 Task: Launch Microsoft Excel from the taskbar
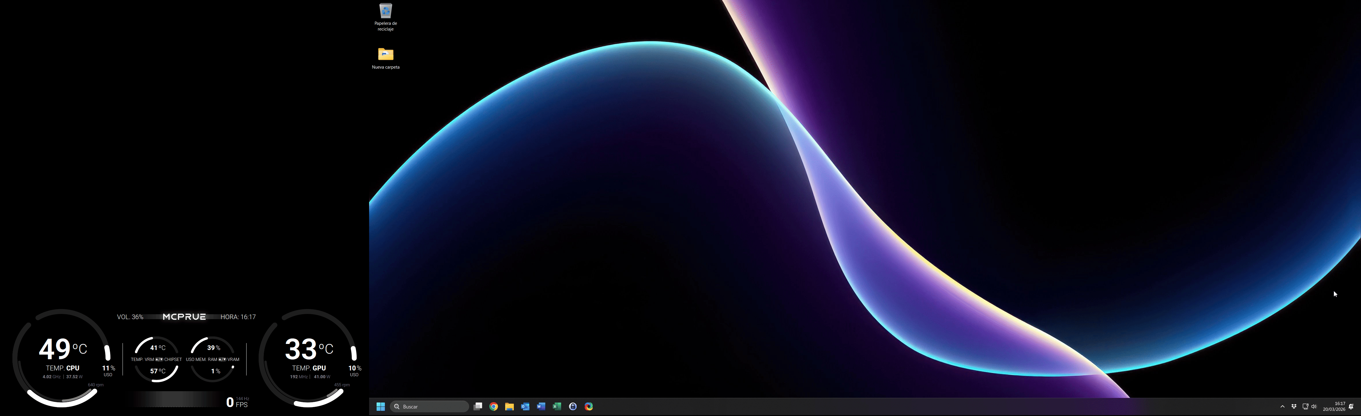coord(557,406)
